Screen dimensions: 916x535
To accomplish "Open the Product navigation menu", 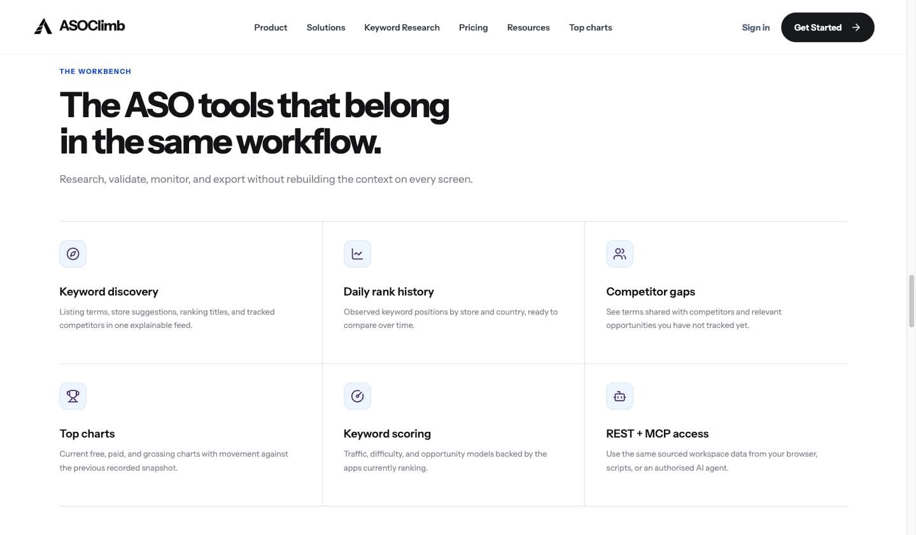I will [271, 27].
